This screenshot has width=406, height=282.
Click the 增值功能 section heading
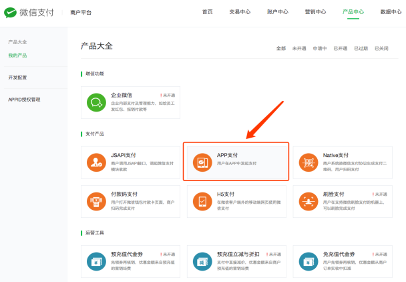95,74
